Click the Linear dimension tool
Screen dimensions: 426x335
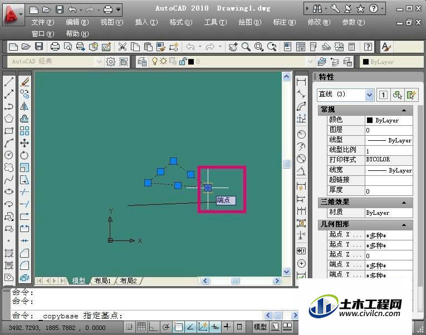pos(301,82)
